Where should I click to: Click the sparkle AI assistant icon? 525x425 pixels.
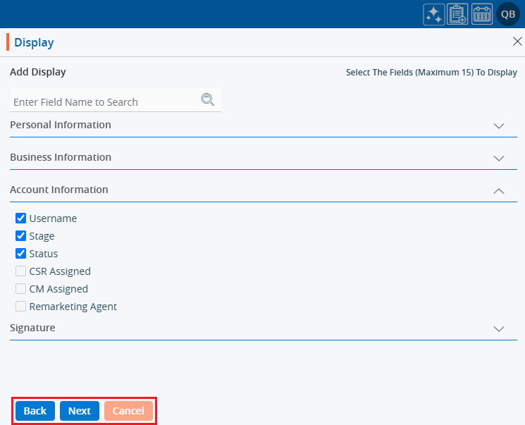(x=434, y=14)
